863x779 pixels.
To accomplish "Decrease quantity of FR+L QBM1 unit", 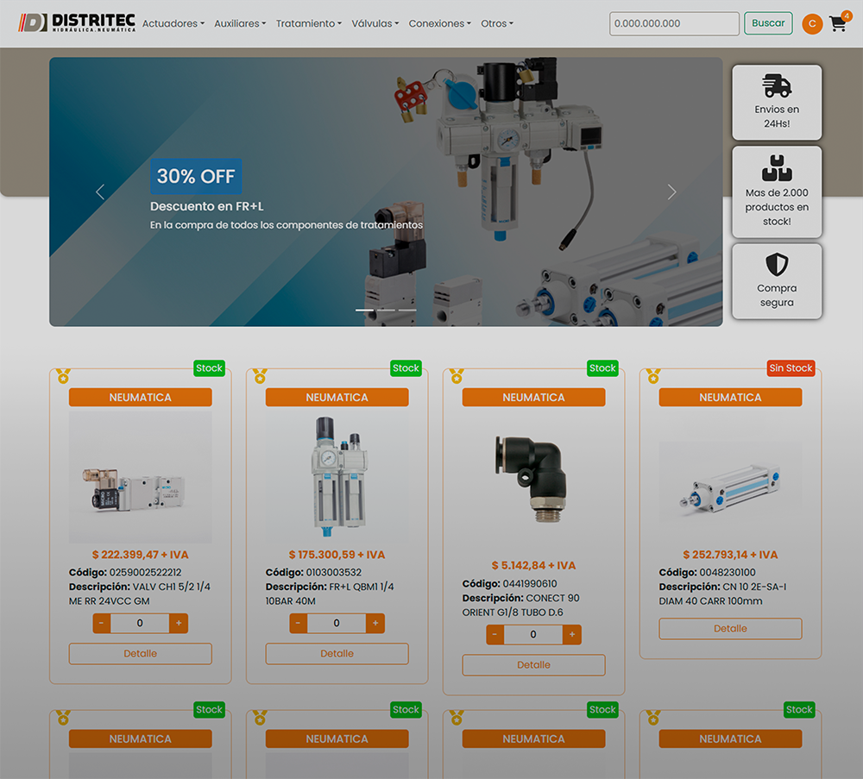I will point(298,624).
